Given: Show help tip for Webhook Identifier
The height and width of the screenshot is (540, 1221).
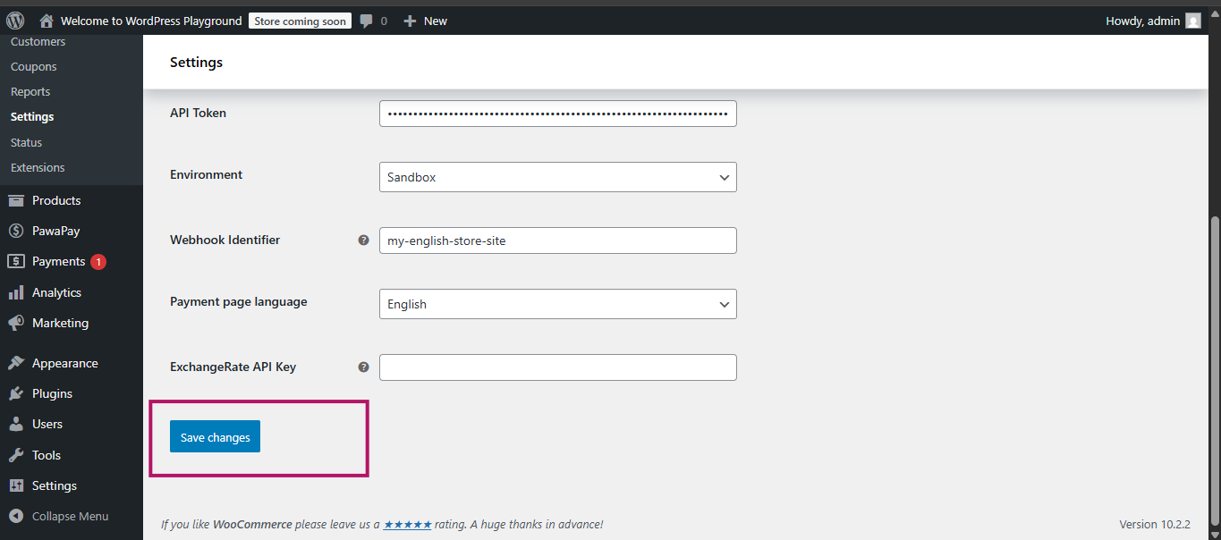Looking at the screenshot, I should click(363, 240).
